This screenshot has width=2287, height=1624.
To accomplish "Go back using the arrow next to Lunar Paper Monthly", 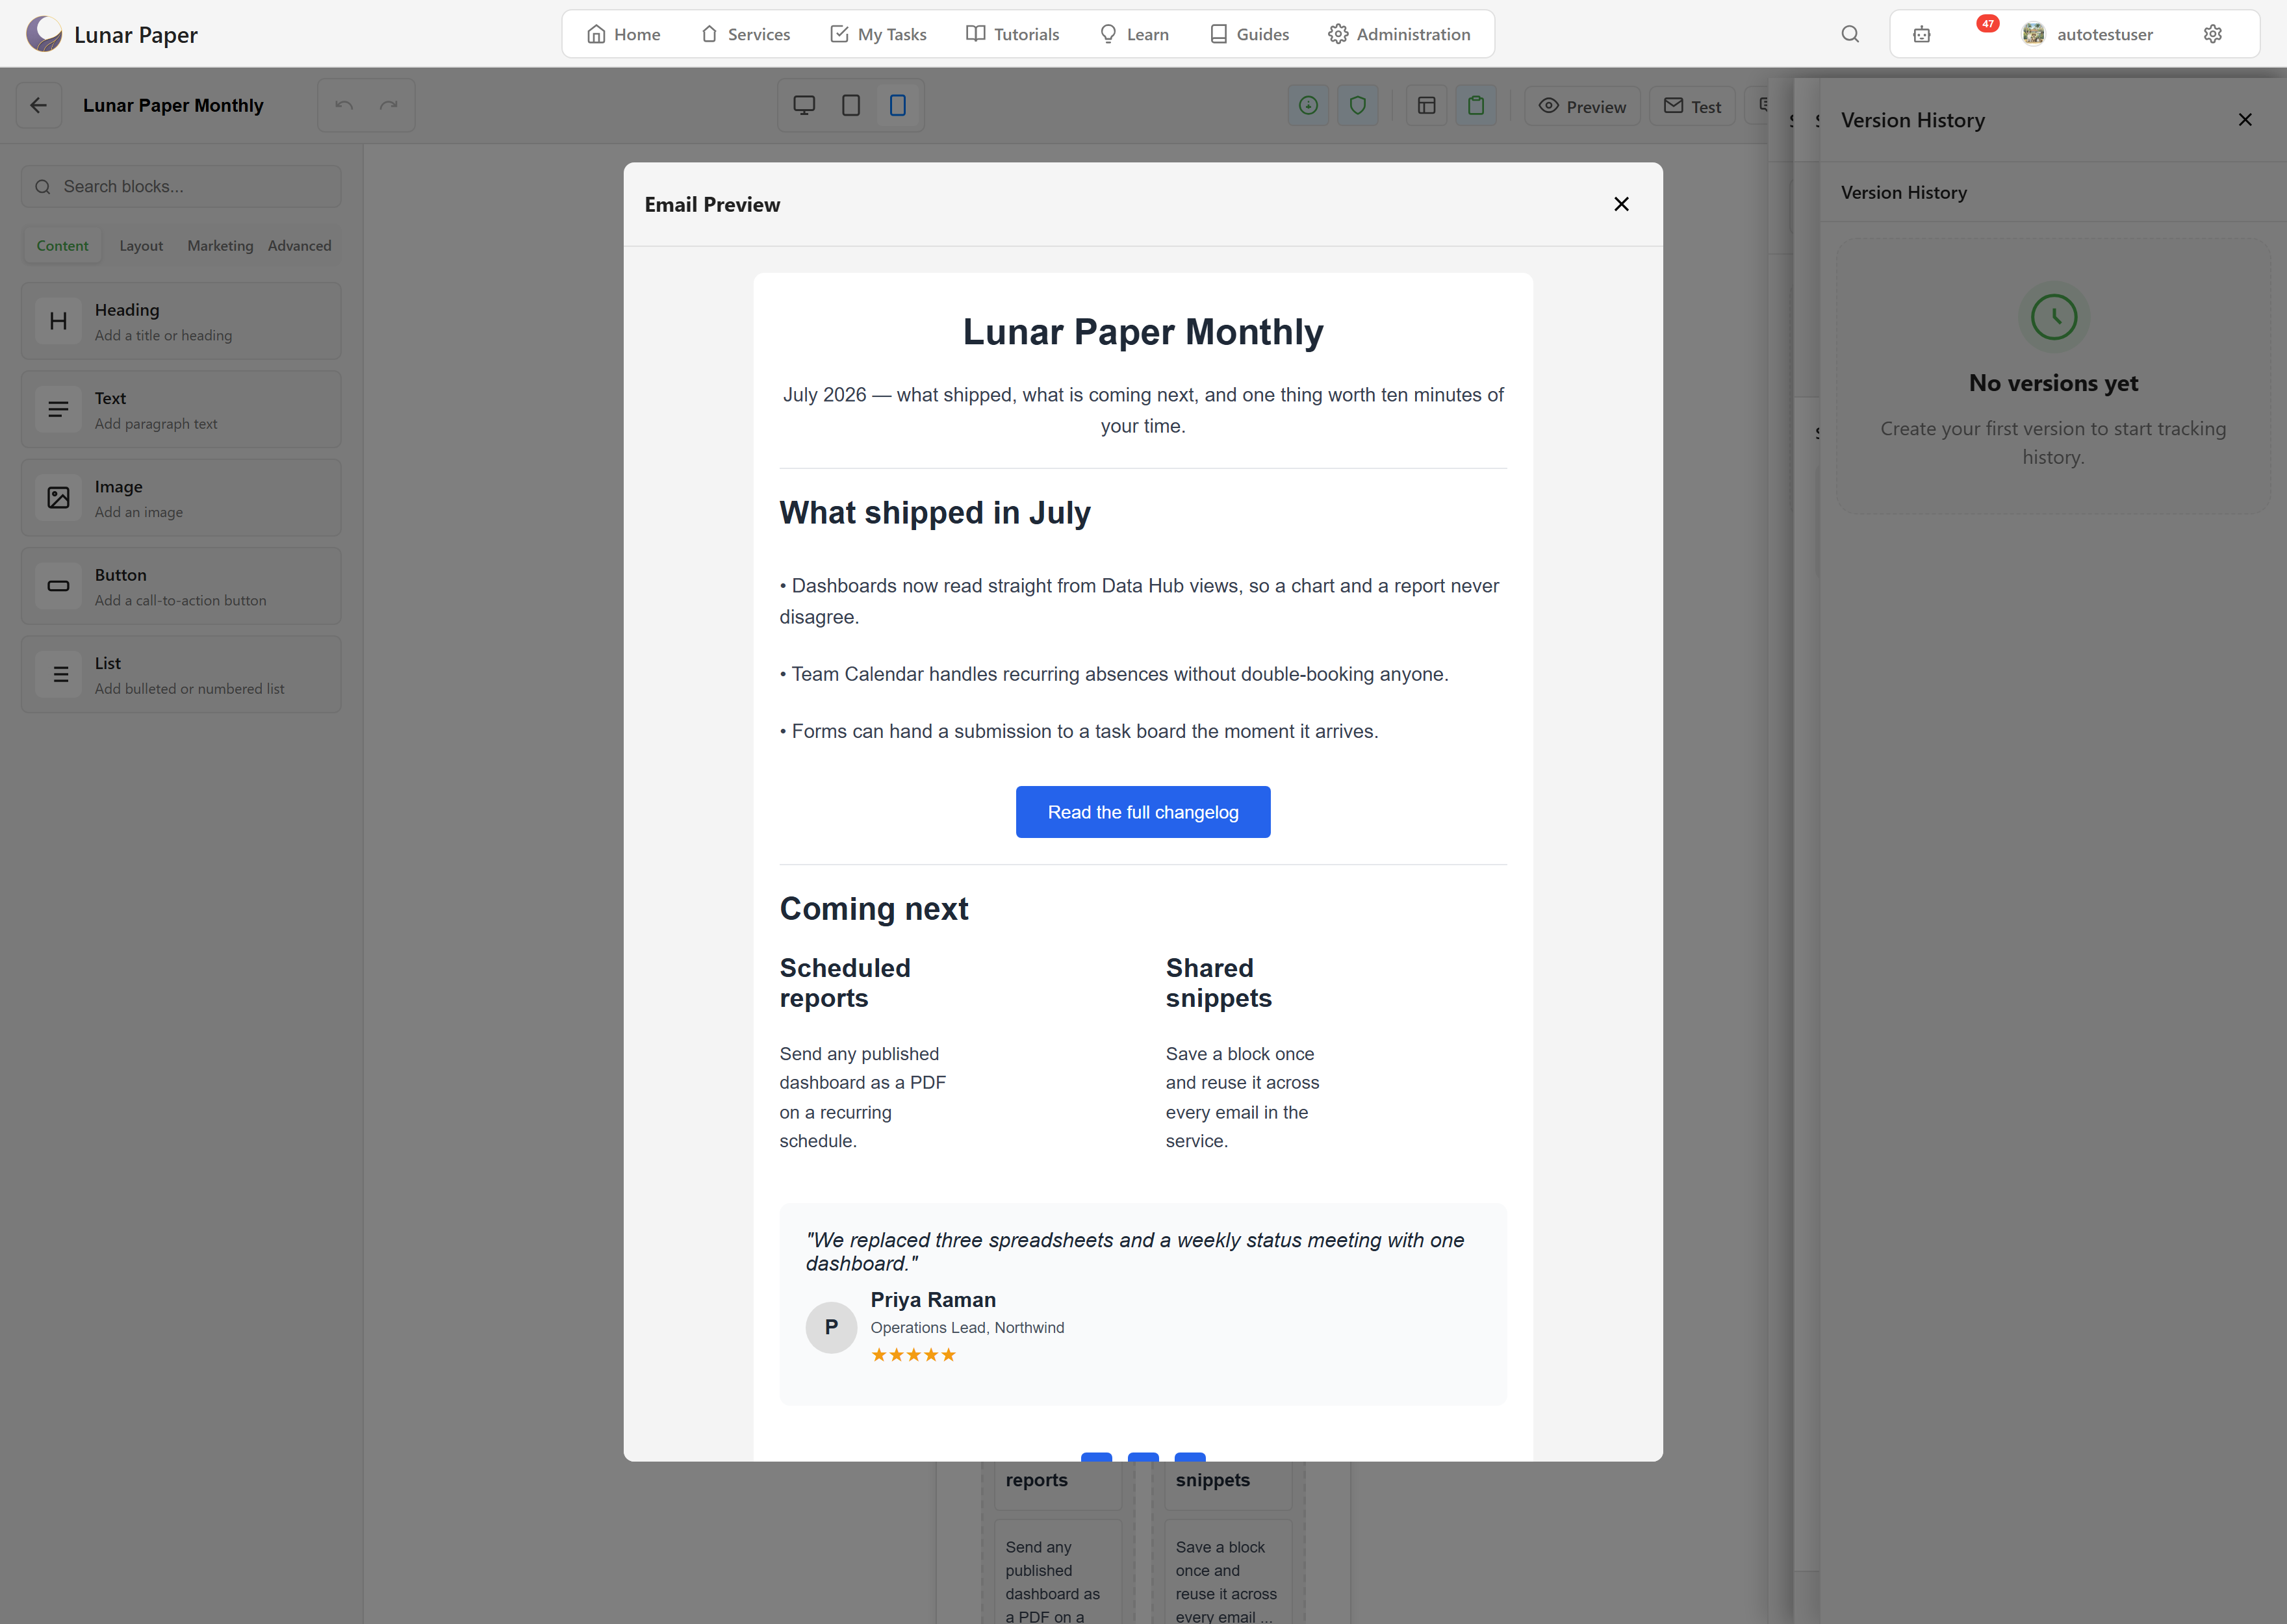I will point(39,105).
